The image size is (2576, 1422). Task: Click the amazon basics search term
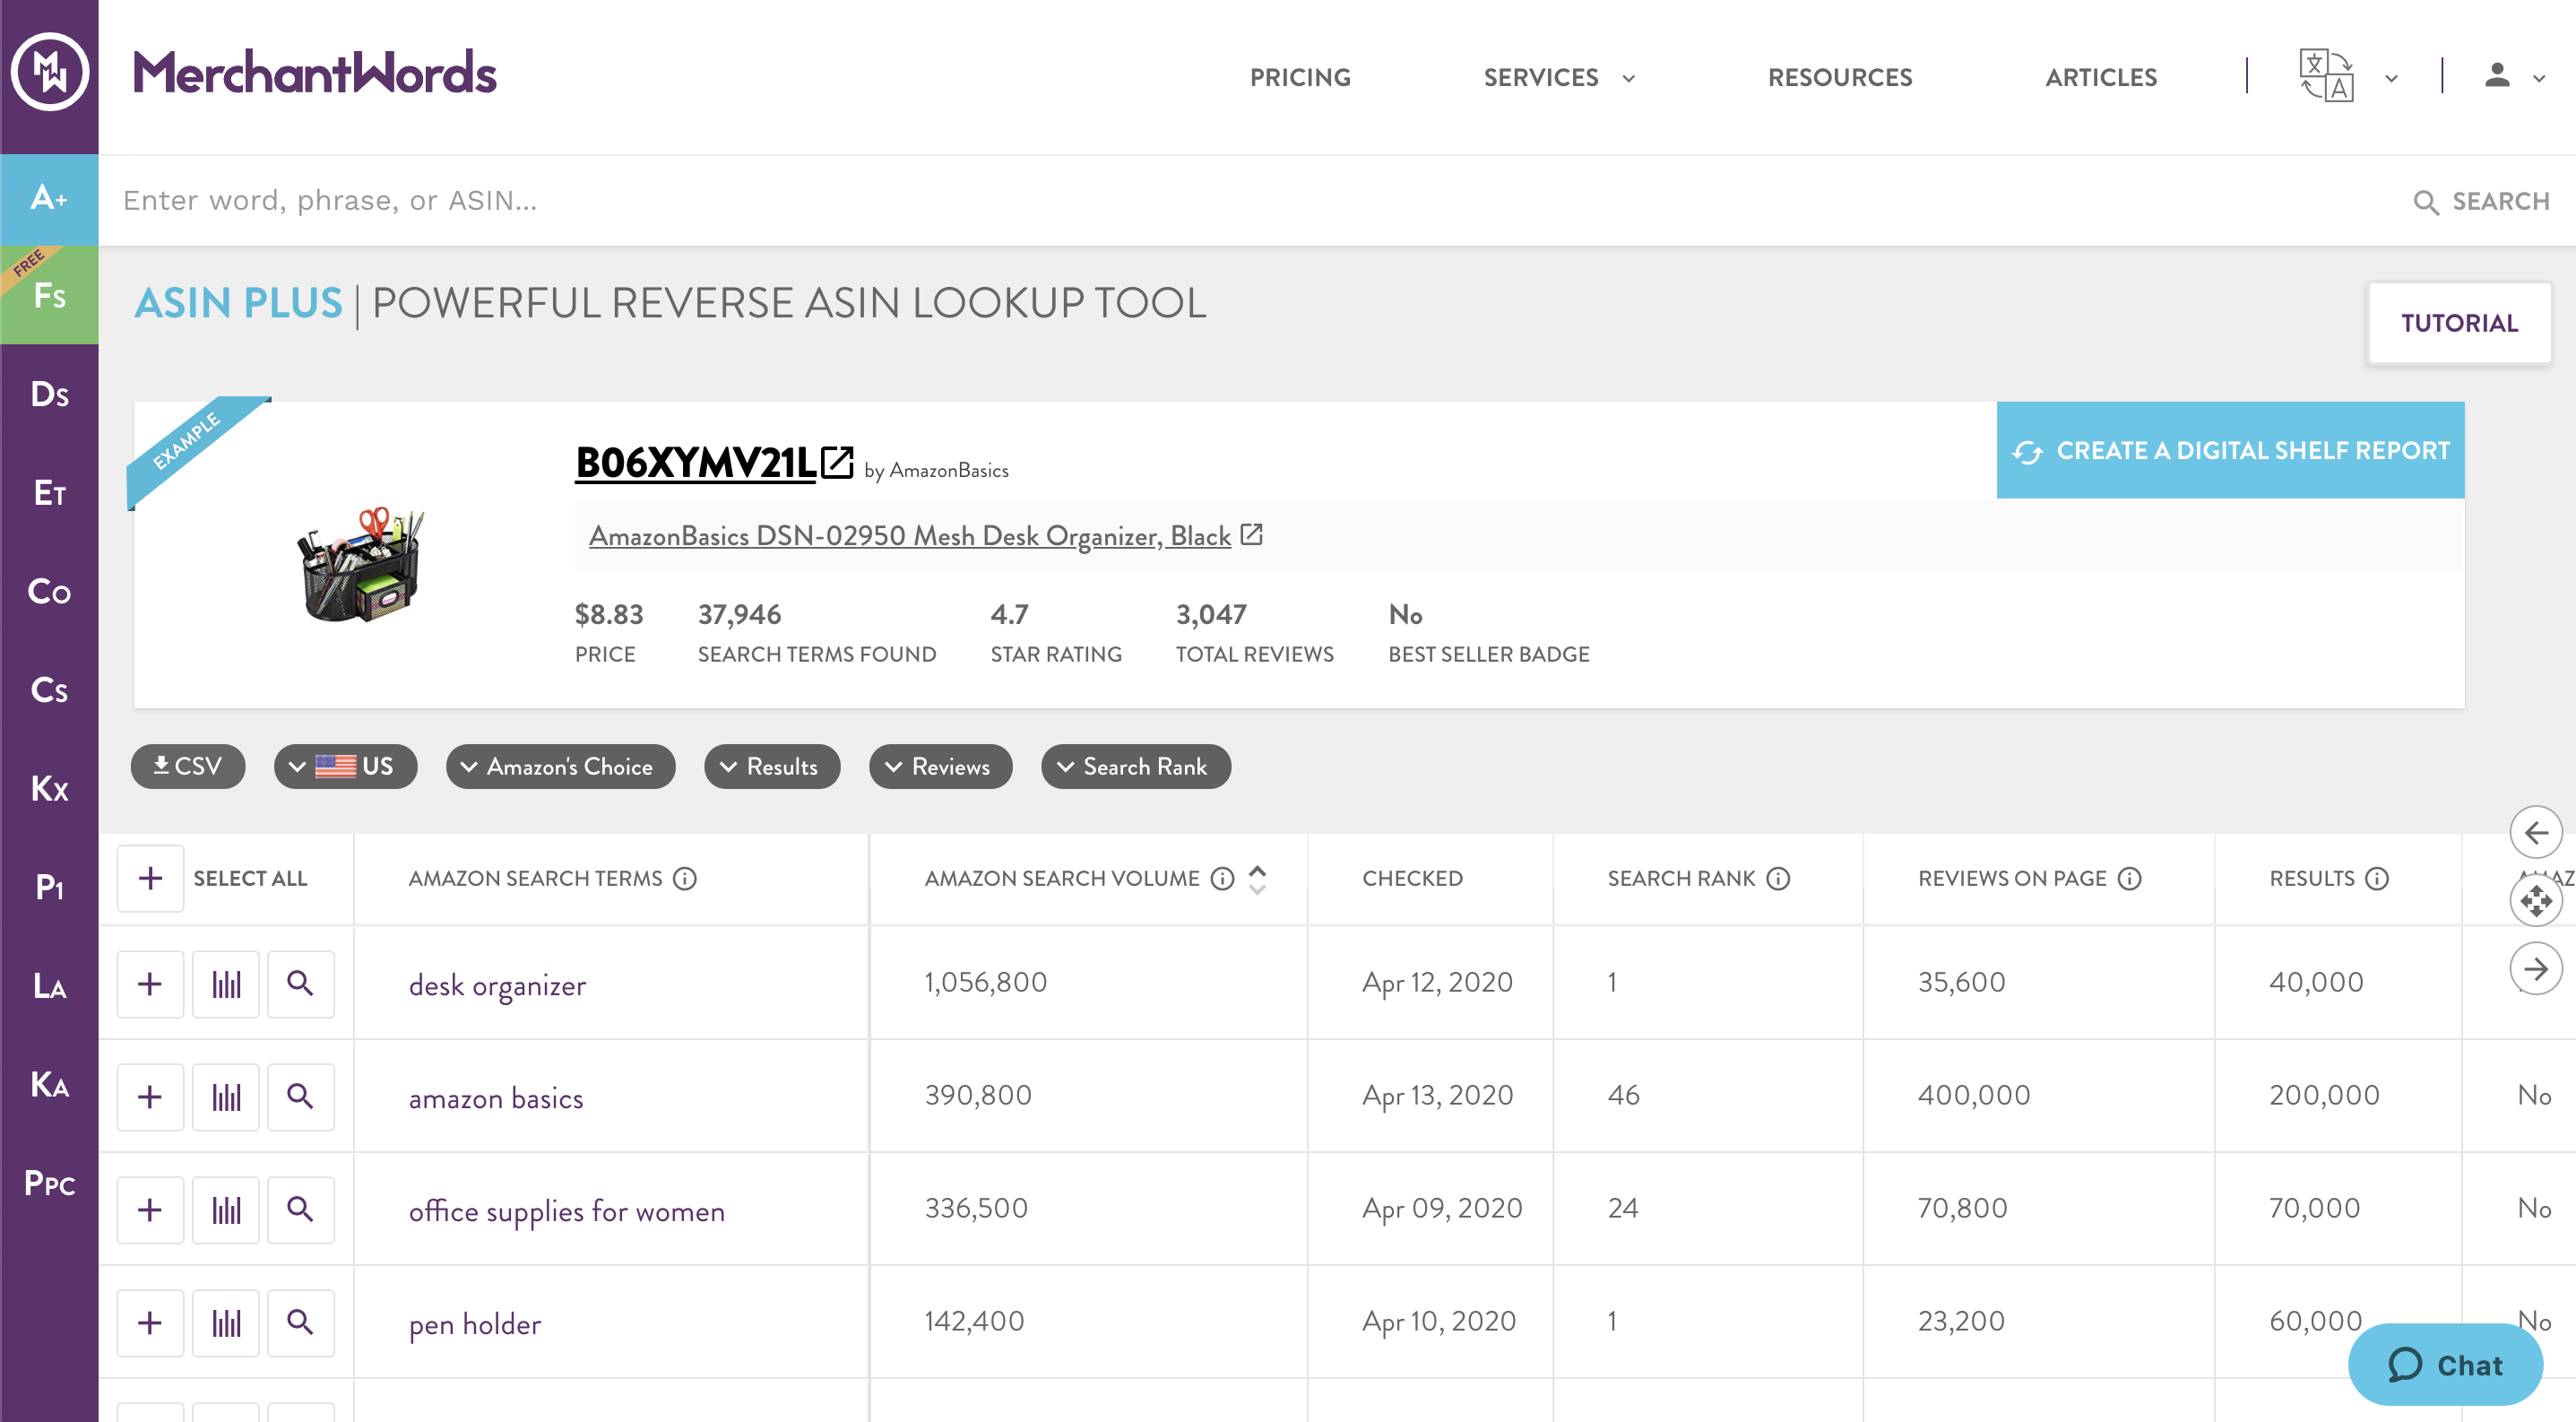click(496, 1098)
